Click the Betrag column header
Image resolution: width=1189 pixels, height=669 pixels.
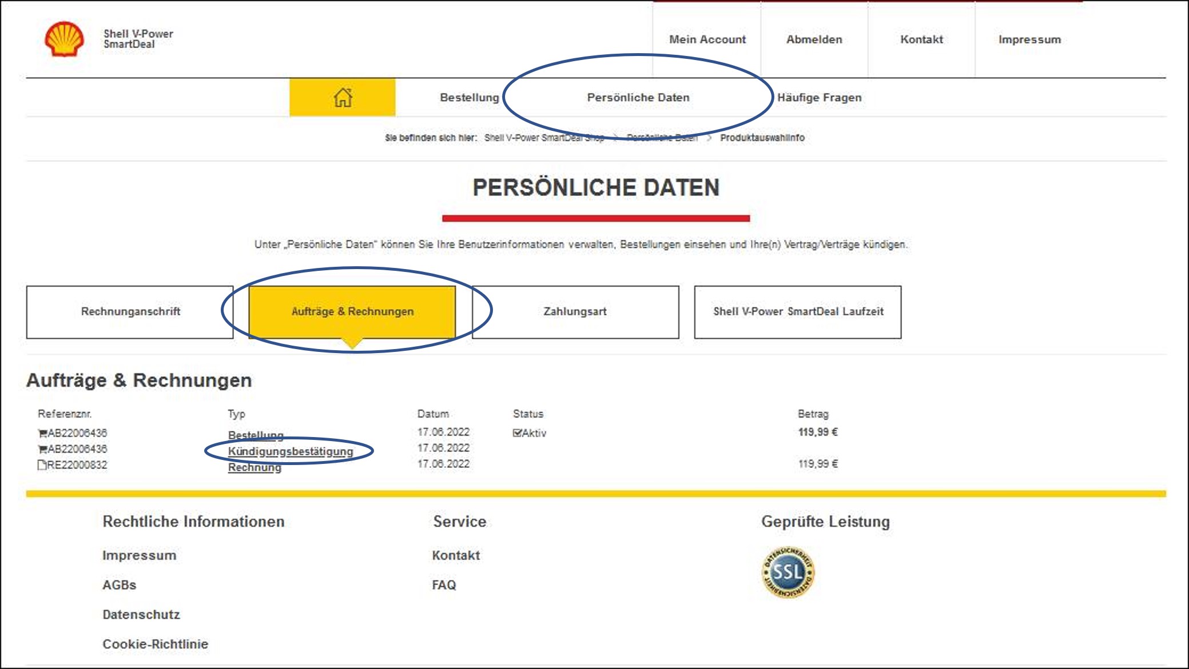[x=813, y=414]
